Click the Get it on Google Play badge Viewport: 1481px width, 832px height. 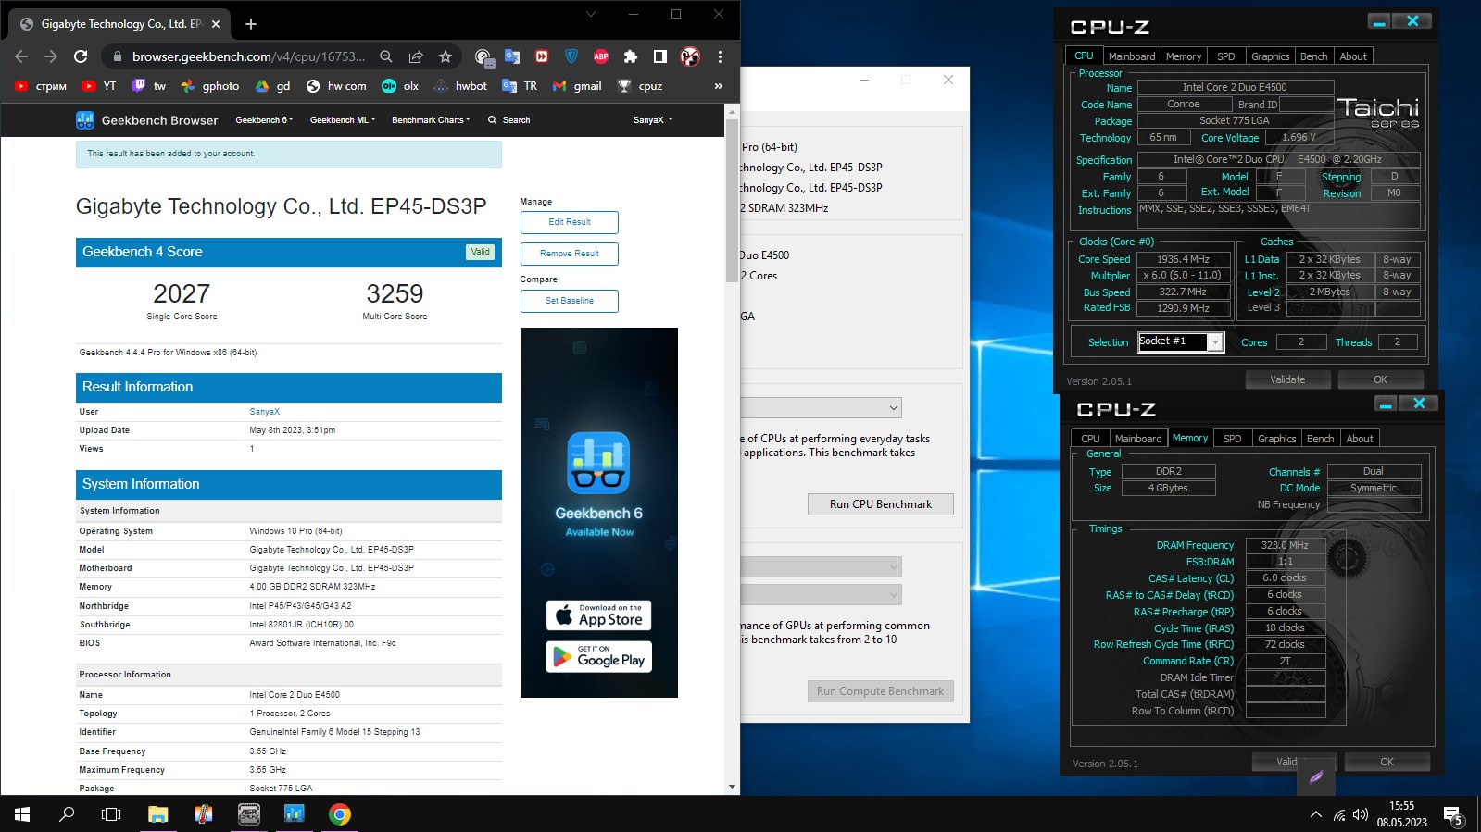[598, 657]
